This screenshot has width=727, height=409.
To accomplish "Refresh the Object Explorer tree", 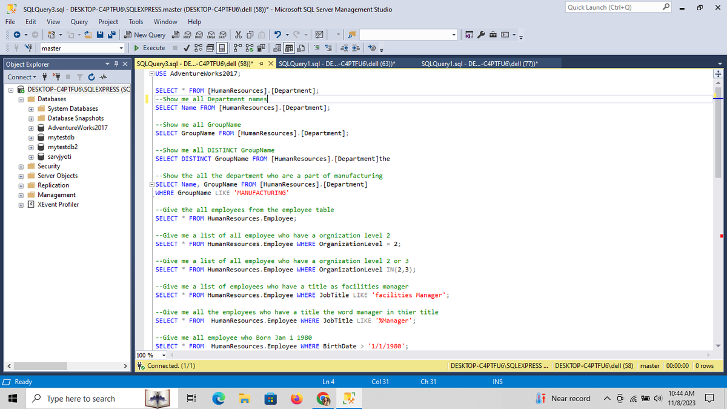I will tap(90, 77).
